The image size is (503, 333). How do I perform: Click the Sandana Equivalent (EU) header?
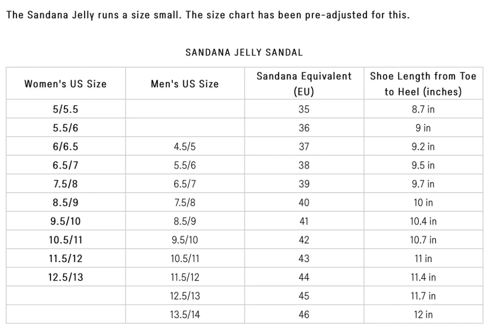304,84
